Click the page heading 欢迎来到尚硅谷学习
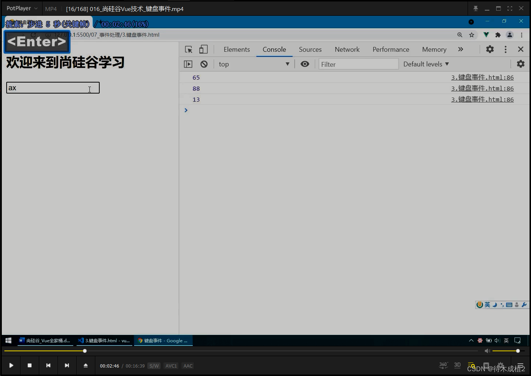The width and height of the screenshot is (531, 376). (x=65, y=62)
